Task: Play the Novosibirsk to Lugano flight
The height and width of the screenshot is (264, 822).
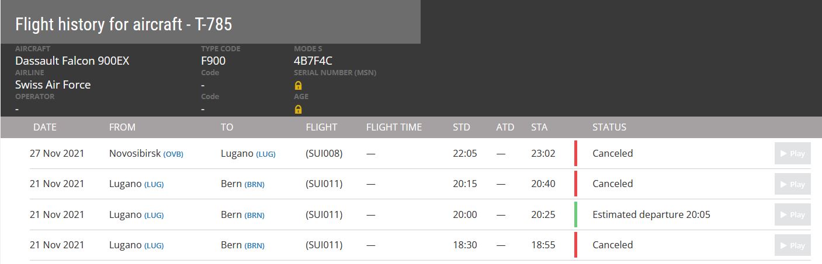Action: click(792, 154)
